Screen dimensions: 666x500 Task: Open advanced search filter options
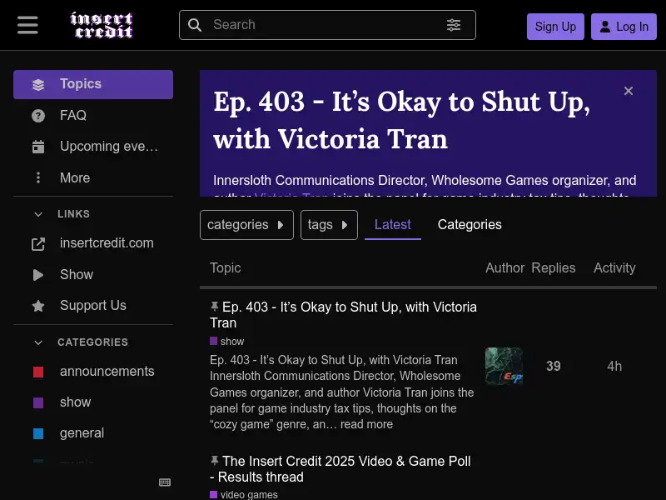click(454, 25)
